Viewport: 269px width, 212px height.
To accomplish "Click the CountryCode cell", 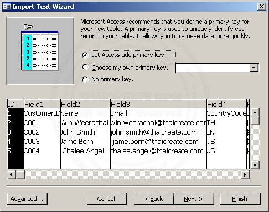I will tap(226, 113).
